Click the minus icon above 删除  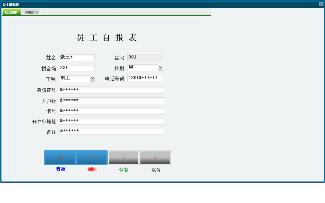[91, 157]
